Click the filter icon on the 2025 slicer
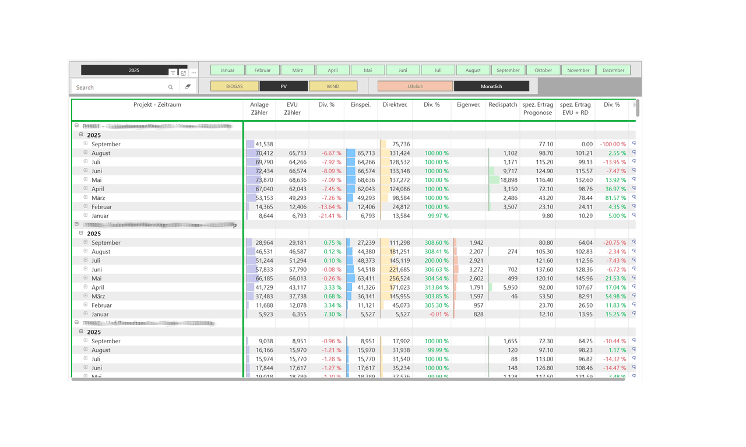746x447 pixels. pyautogui.click(x=173, y=73)
